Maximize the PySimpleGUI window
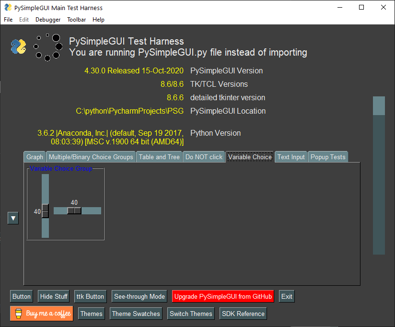This screenshot has height=327, width=395. click(361, 7)
